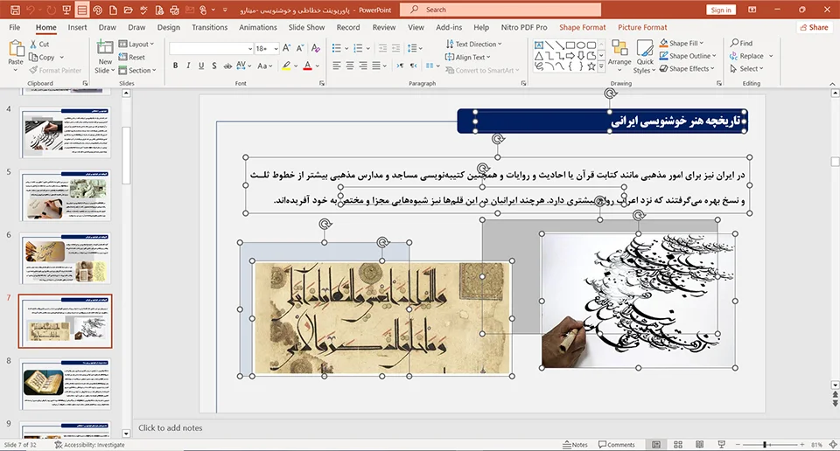Switch to Slide Sorter view in status bar

coord(677,445)
